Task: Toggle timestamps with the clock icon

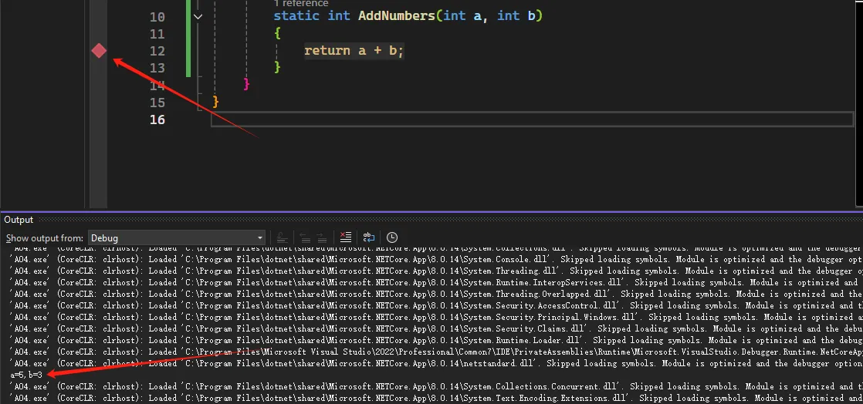Action: point(392,237)
